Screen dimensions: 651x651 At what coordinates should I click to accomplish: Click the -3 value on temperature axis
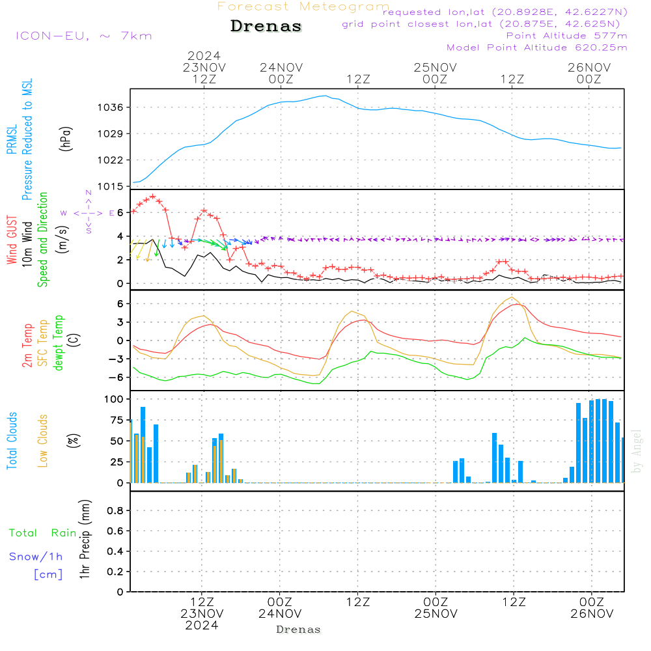pyautogui.click(x=117, y=359)
